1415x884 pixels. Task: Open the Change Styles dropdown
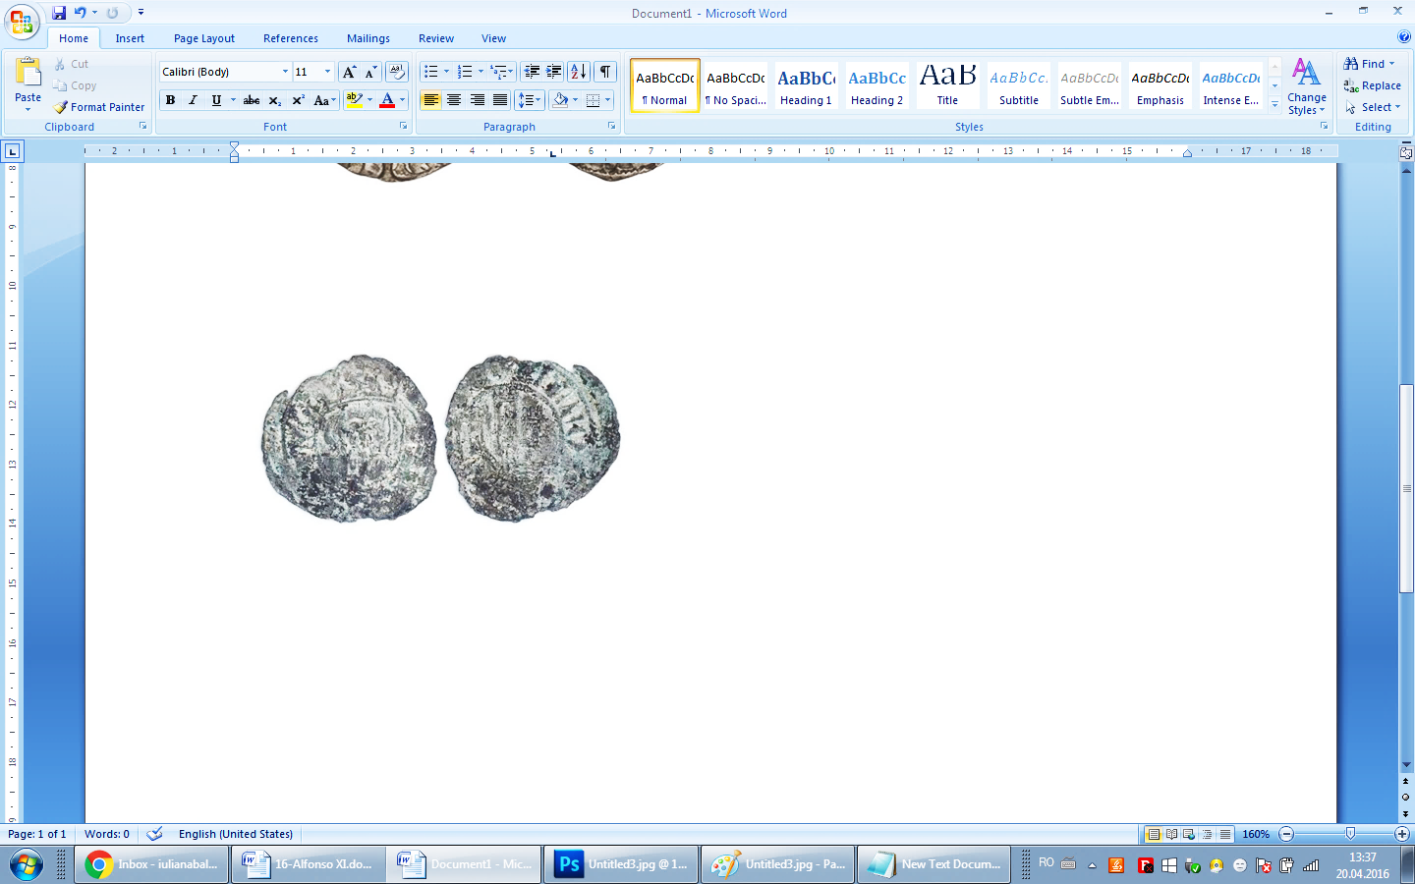[1306, 86]
